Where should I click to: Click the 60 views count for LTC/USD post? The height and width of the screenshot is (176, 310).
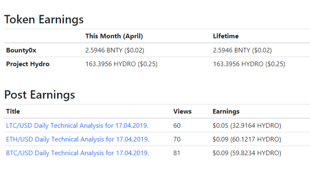[177, 125]
